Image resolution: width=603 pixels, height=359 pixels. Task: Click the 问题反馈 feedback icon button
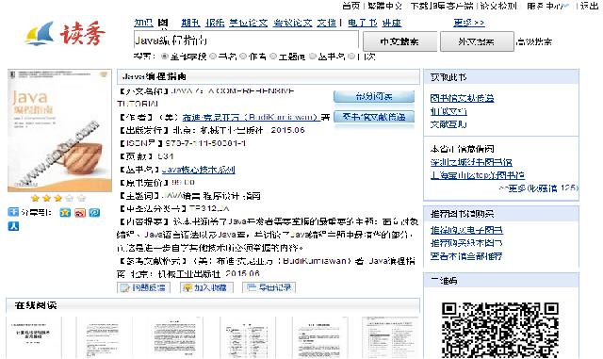(x=143, y=287)
